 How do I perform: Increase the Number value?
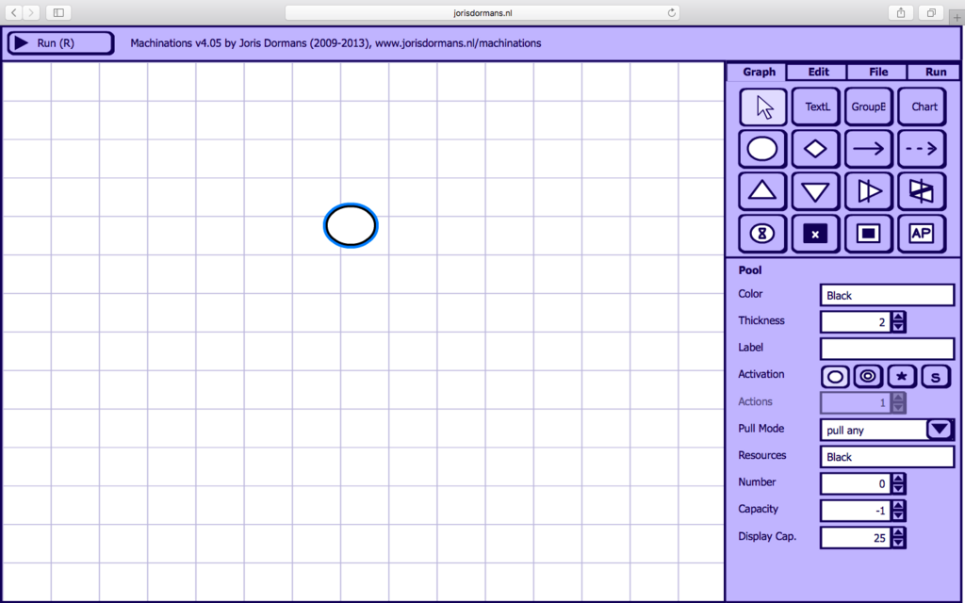898,479
